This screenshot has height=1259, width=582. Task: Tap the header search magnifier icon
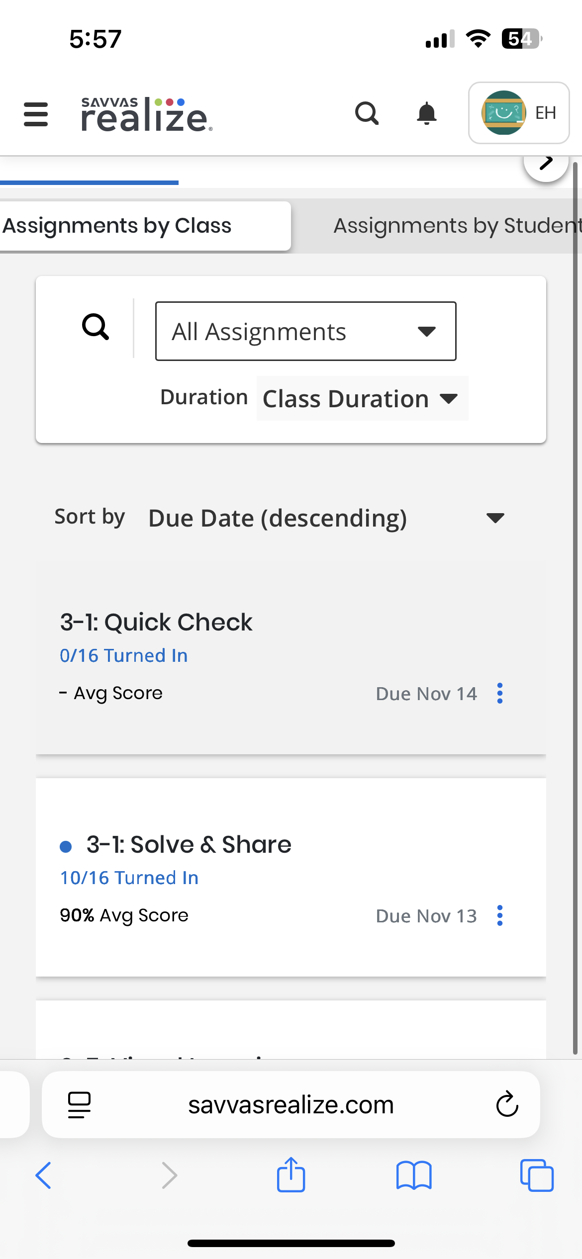(367, 113)
